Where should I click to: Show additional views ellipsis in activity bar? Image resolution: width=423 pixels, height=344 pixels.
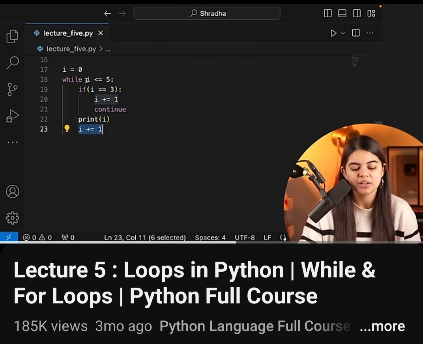(x=12, y=142)
